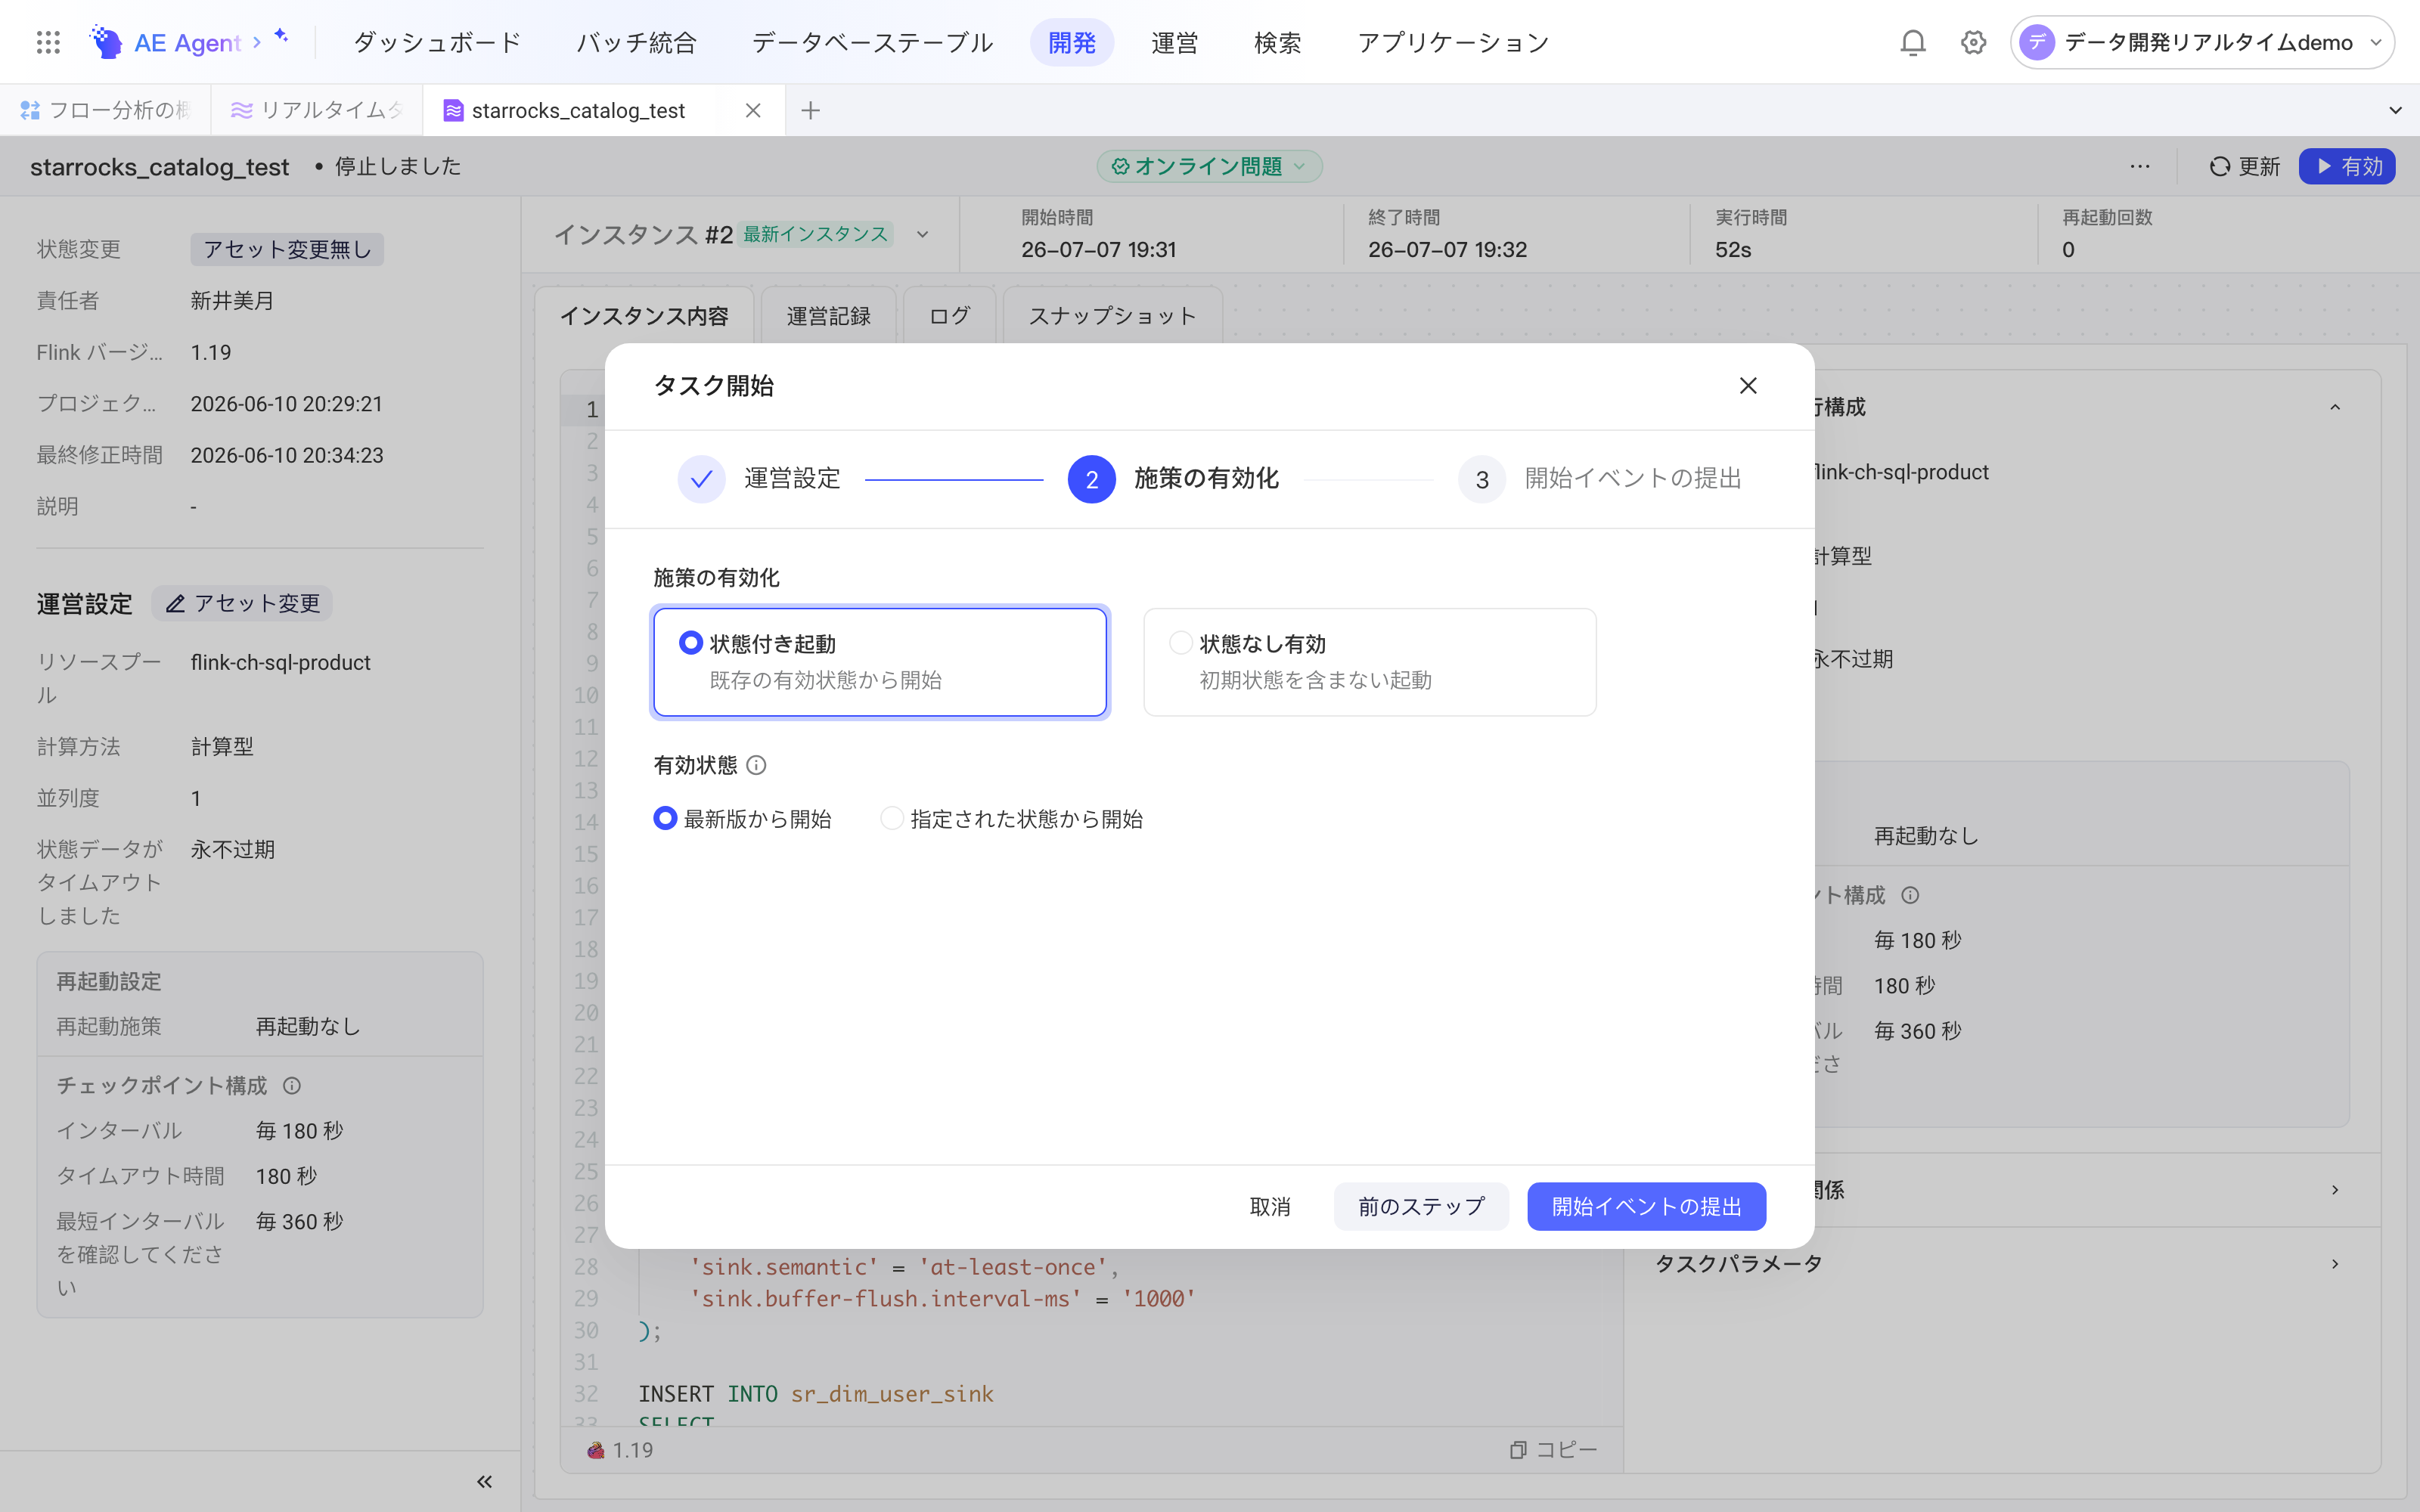Screen dimensions: 2420x1512
Task: Open the オンライン問題 status dropdown
Action: coord(1210,166)
